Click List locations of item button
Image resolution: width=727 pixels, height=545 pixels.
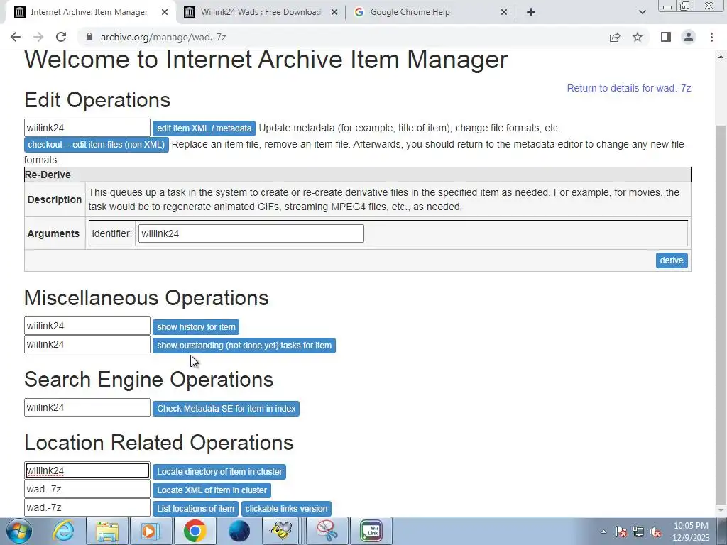coord(196,509)
